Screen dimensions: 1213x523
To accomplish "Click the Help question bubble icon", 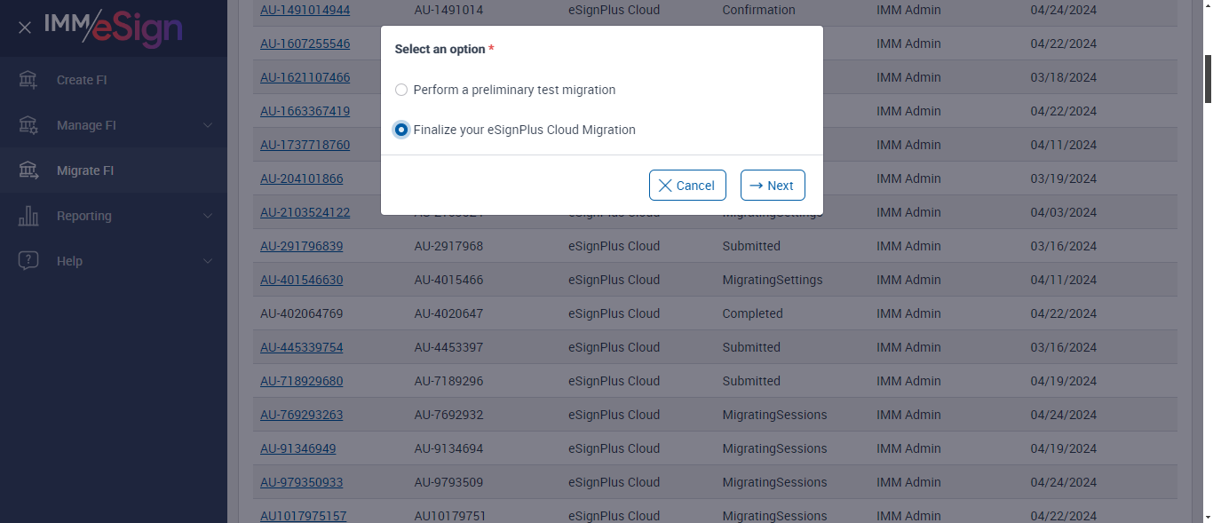I will pos(28,261).
